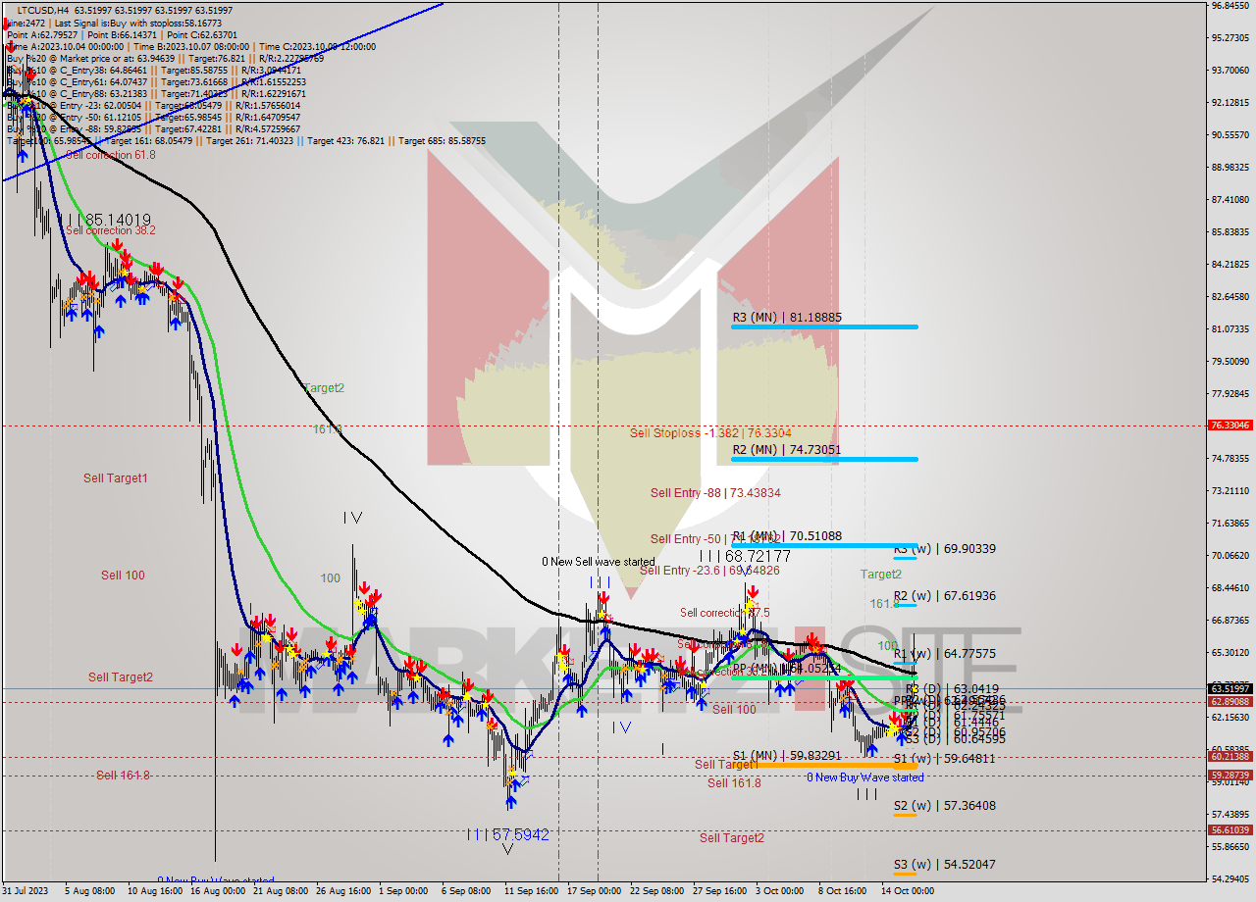Click the '0 New Buy Wave started' annotation near S1 (w)

coord(864,777)
